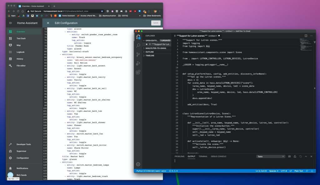This screenshot has height=185, width=320.
Task: Open the Run and Debug view
Action: (x=138, y=63)
